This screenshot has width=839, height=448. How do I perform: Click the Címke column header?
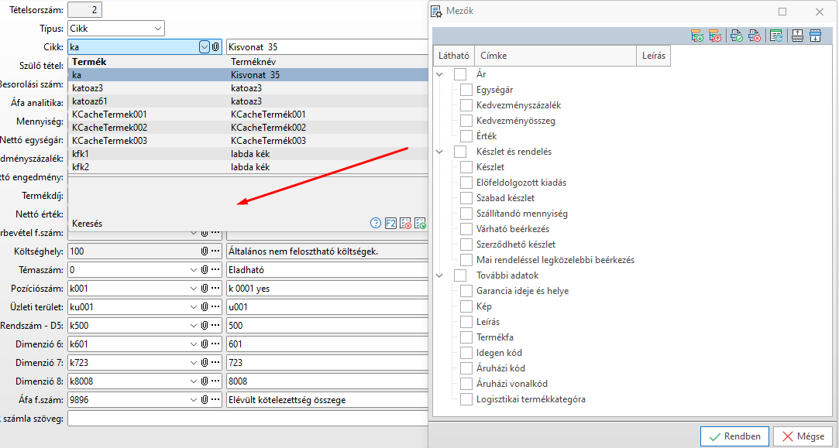[555, 56]
